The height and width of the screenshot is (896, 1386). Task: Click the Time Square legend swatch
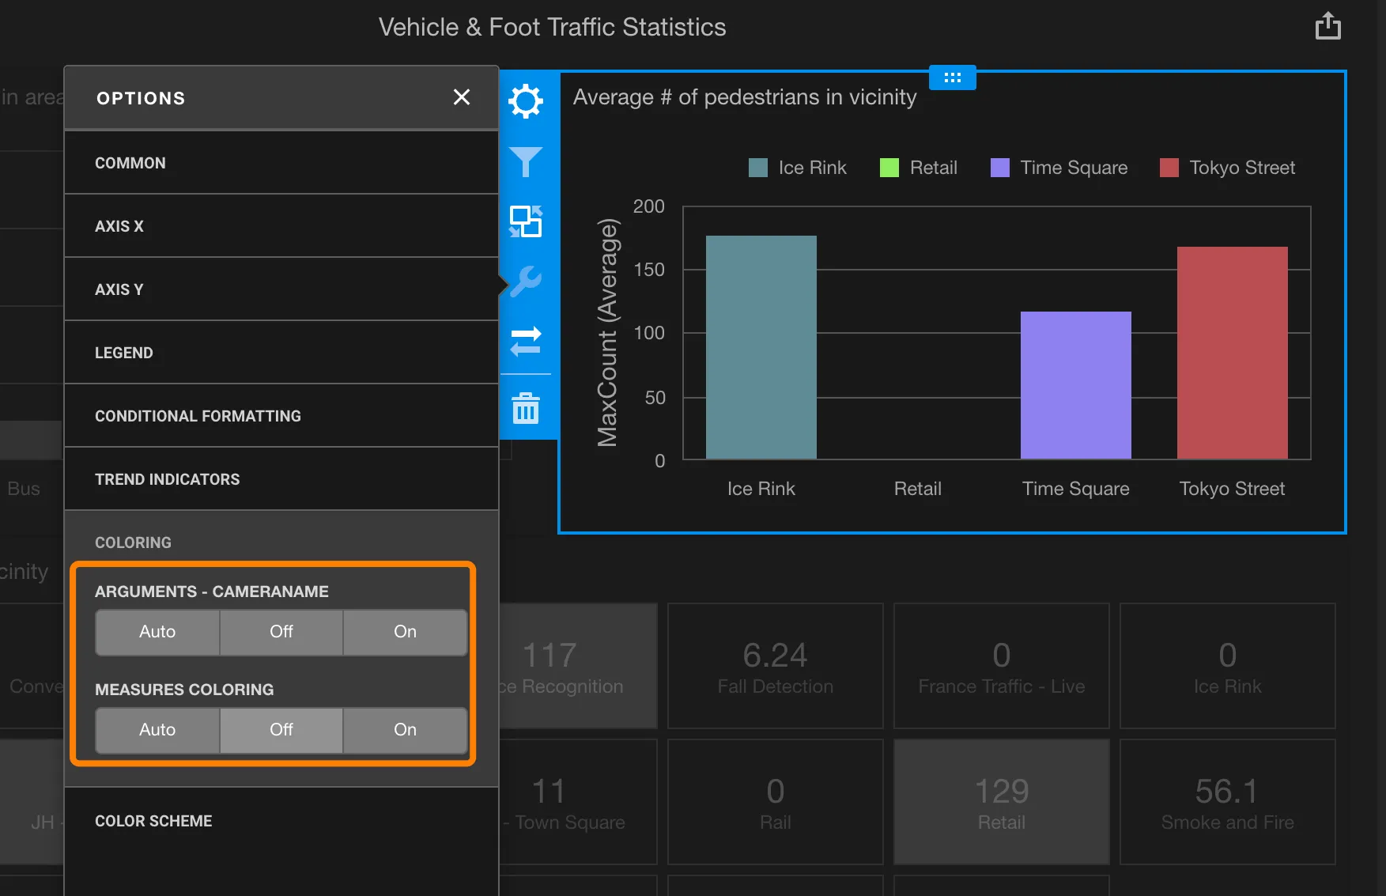[1000, 168]
